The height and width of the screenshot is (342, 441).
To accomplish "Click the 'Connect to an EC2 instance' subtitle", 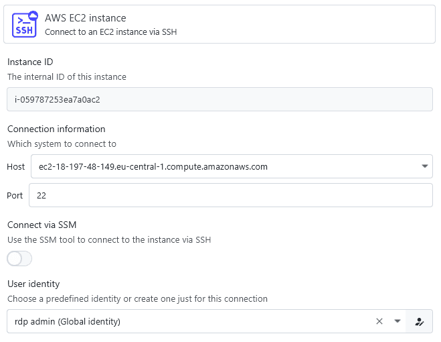I will click(110, 32).
